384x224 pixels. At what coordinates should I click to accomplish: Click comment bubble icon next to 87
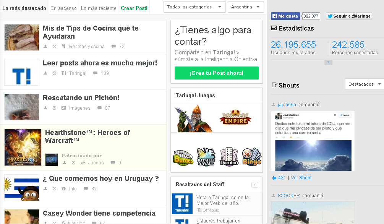pyautogui.click(x=99, y=108)
